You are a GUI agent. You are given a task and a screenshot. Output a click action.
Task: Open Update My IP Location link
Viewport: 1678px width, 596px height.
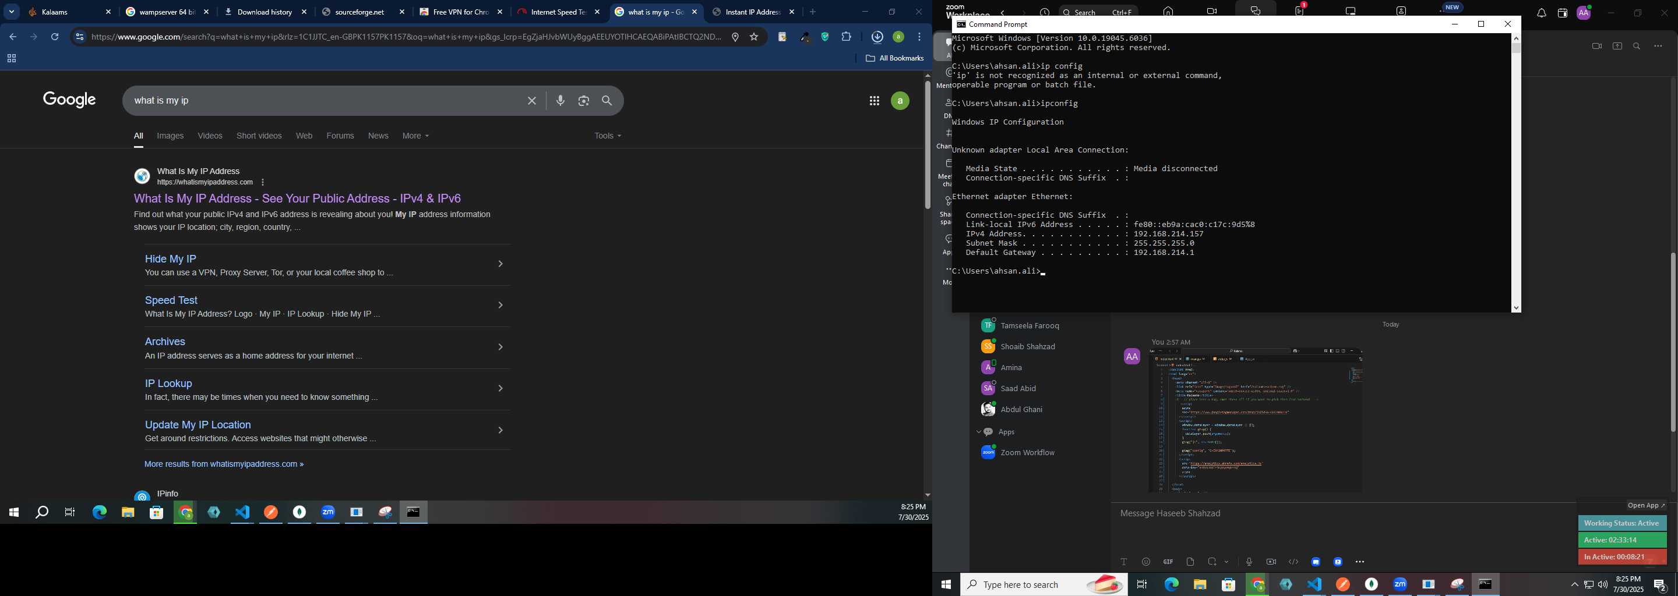(x=198, y=425)
